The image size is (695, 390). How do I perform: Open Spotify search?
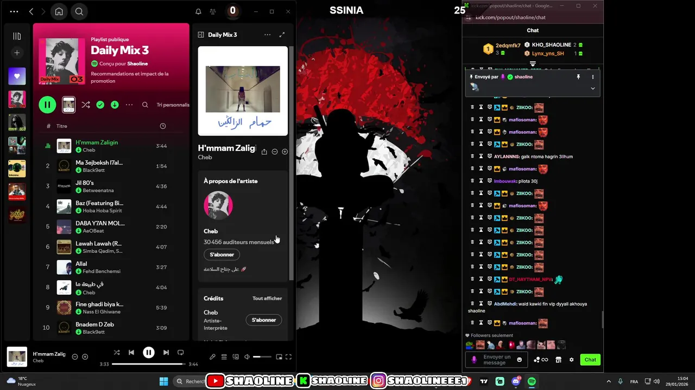coord(79,11)
